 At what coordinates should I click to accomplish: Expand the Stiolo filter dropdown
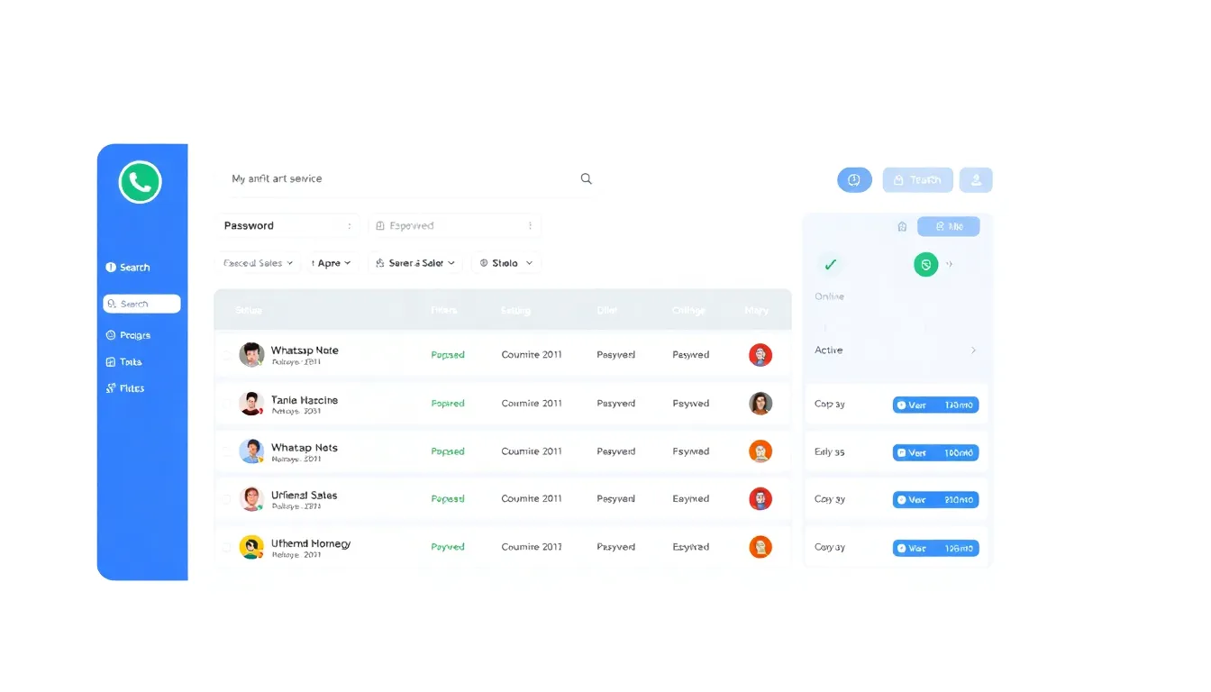pos(505,263)
